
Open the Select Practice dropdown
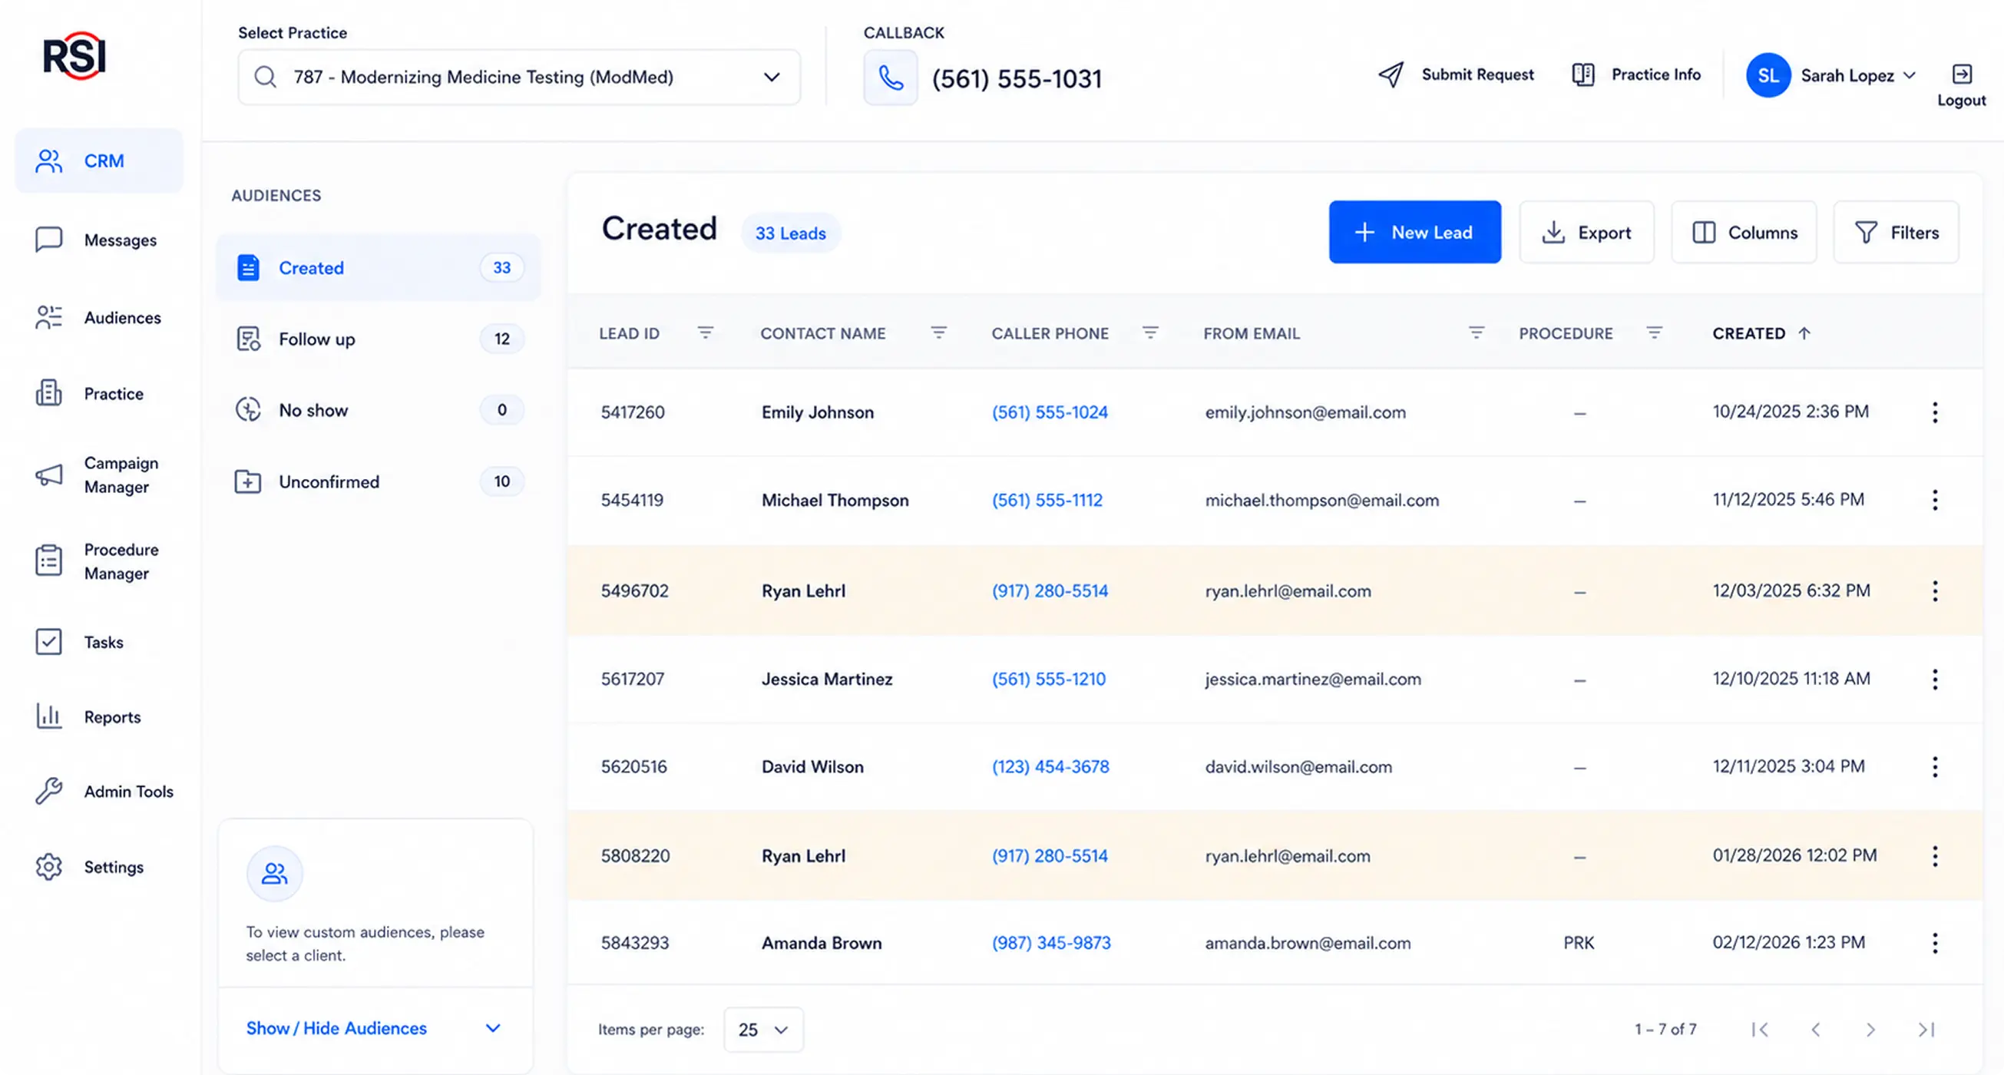point(519,77)
